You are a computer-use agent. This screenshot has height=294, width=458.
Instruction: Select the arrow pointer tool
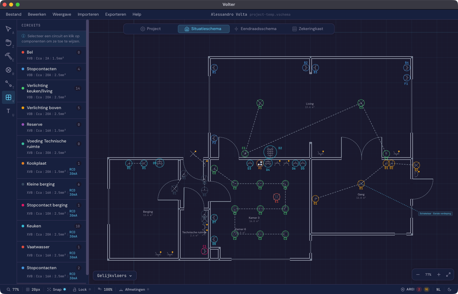pyautogui.click(x=9, y=29)
